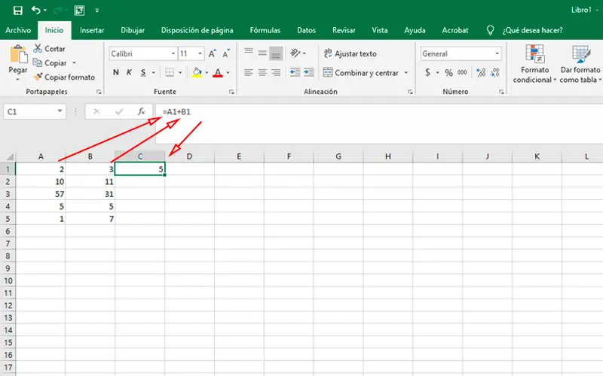Click the currency dollar format icon
Viewport: 603px width, 376px height.
(427, 72)
